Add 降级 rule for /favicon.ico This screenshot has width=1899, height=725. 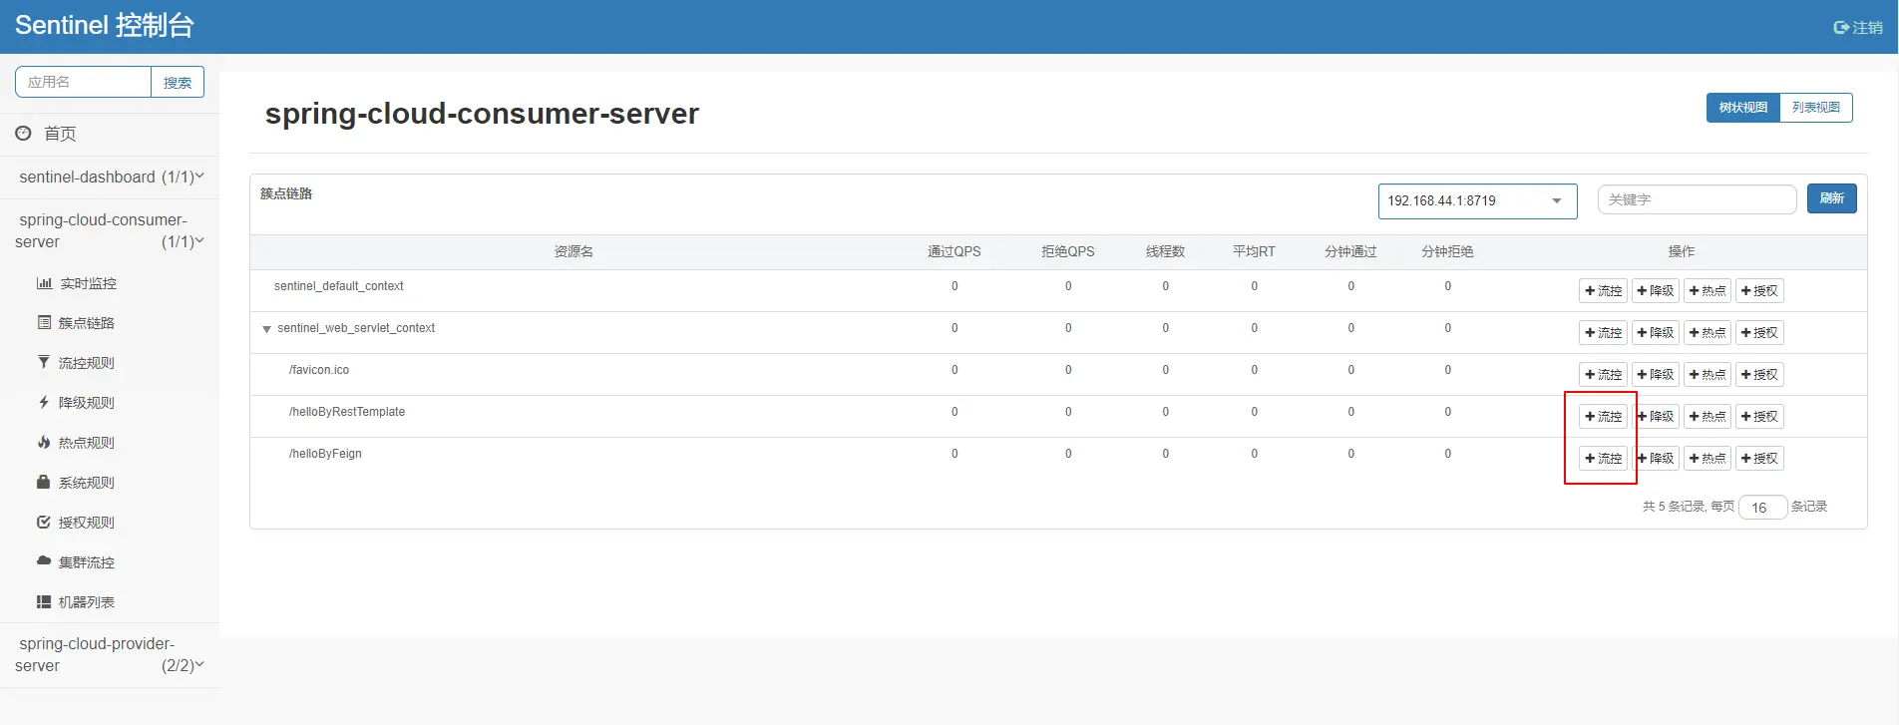tap(1655, 374)
